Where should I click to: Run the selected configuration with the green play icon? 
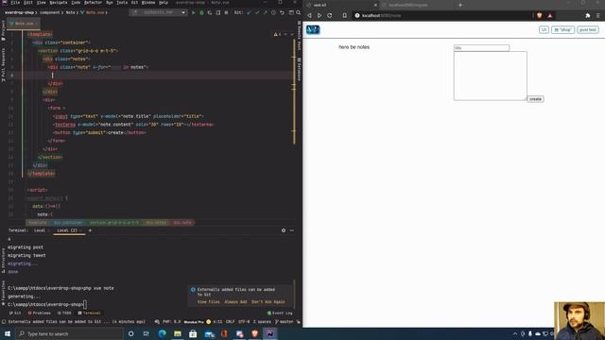193,12
